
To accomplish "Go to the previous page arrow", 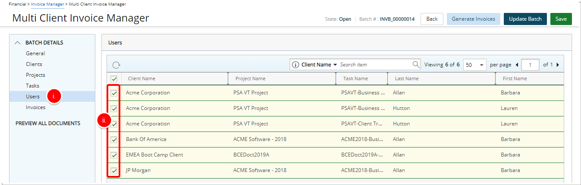I will tap(517, 65).
